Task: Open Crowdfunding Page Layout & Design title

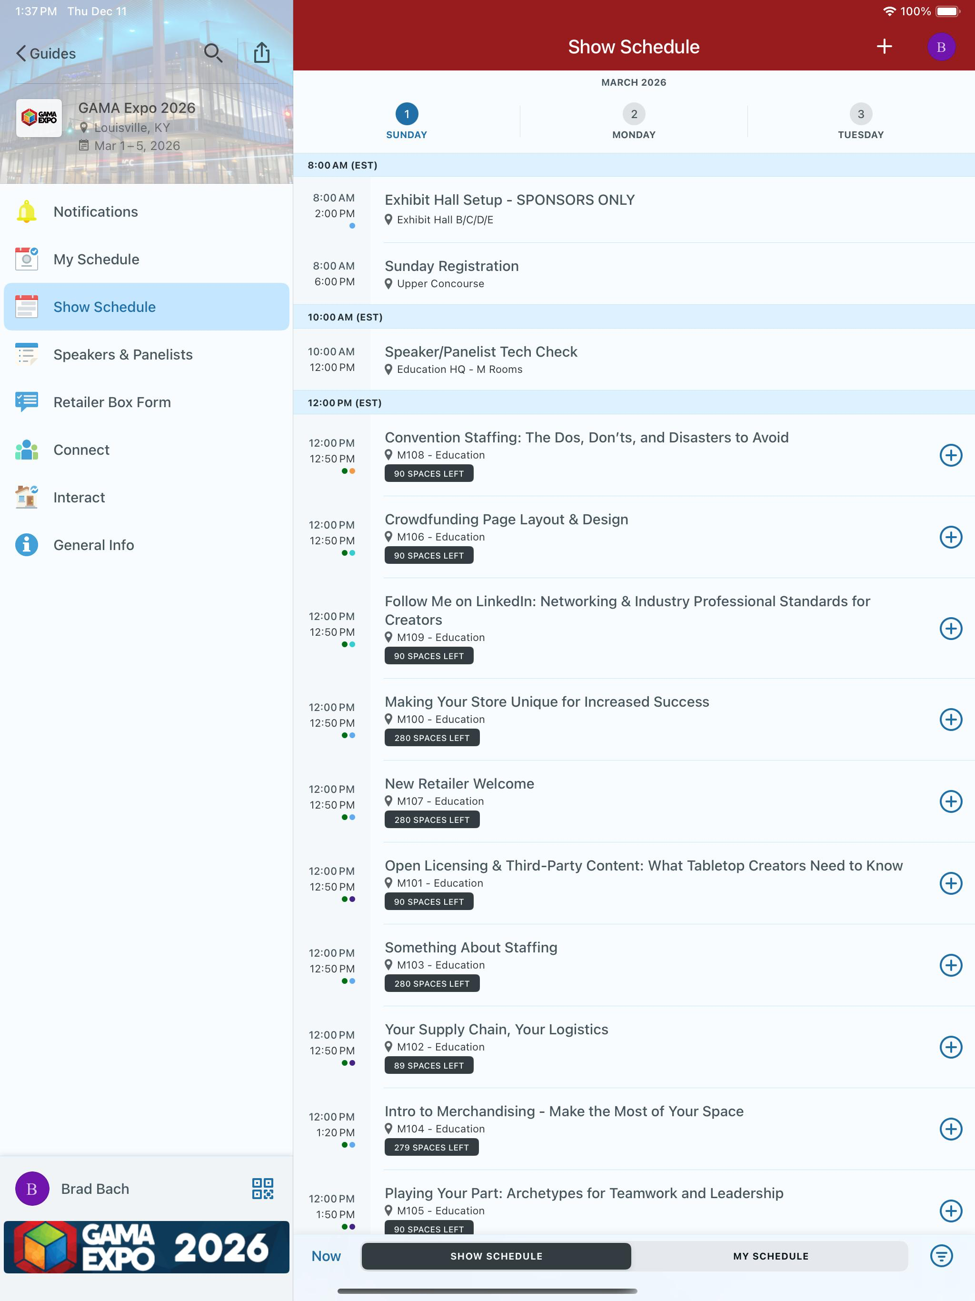Action: [x=507, y=520]
